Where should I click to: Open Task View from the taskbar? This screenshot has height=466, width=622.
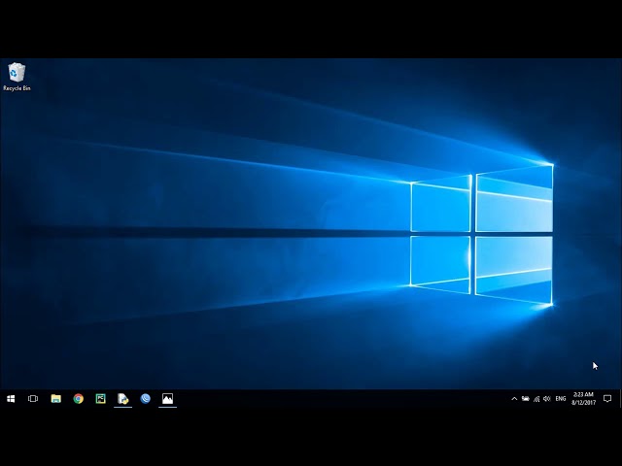(x=33, y=399)
